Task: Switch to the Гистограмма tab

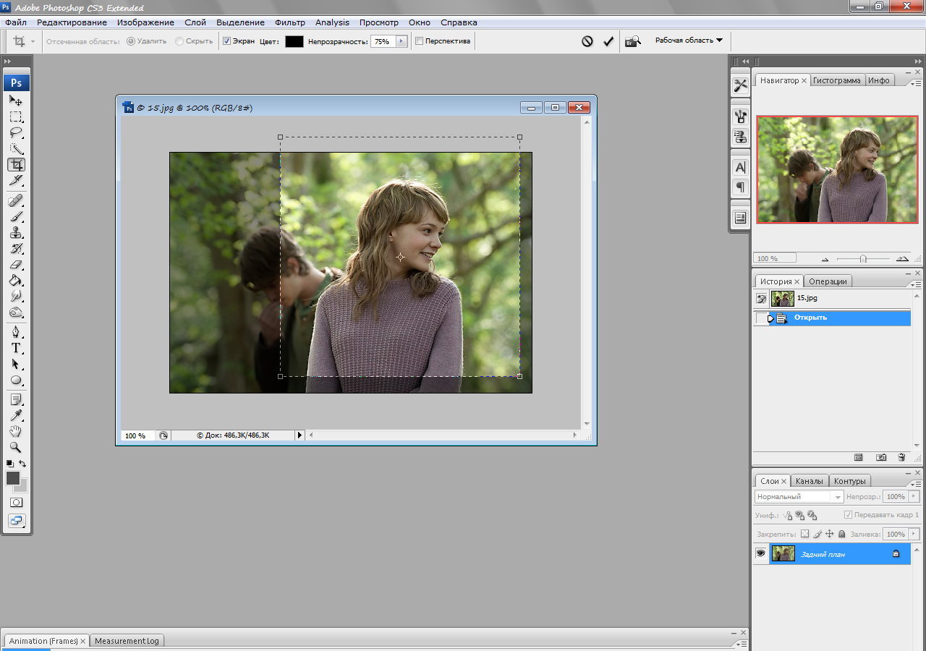Action: coord(836,80)
